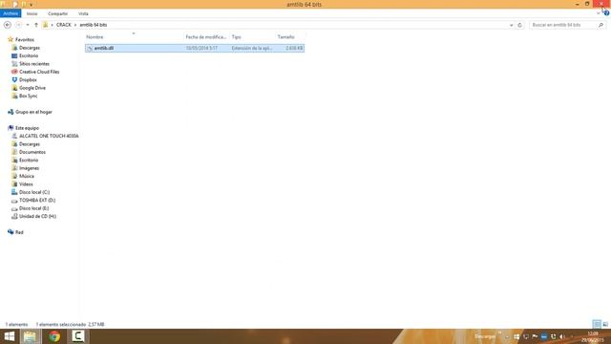Open Documentos under Este equipo

32,152
